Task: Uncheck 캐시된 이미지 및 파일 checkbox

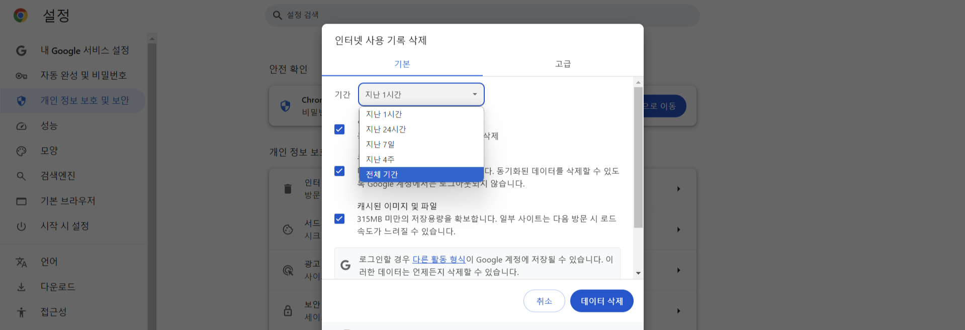Action: [x=339, y=219]
